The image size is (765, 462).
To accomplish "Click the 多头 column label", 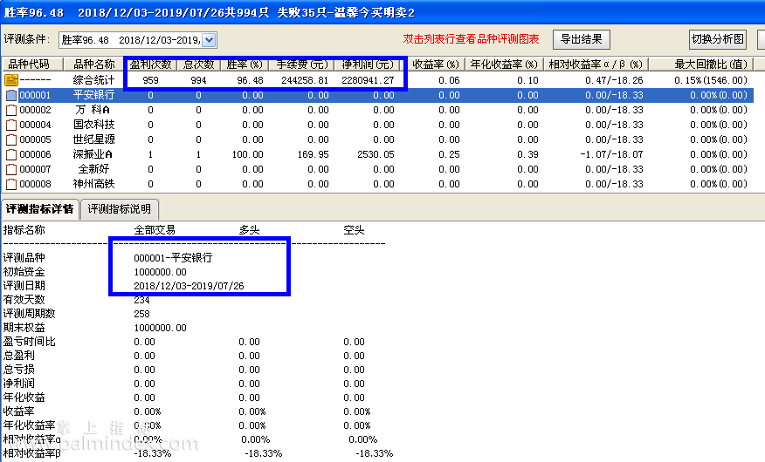I will point(249,230).
